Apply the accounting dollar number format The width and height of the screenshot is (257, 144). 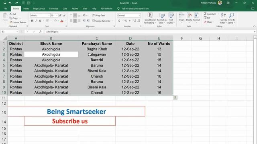119,21
